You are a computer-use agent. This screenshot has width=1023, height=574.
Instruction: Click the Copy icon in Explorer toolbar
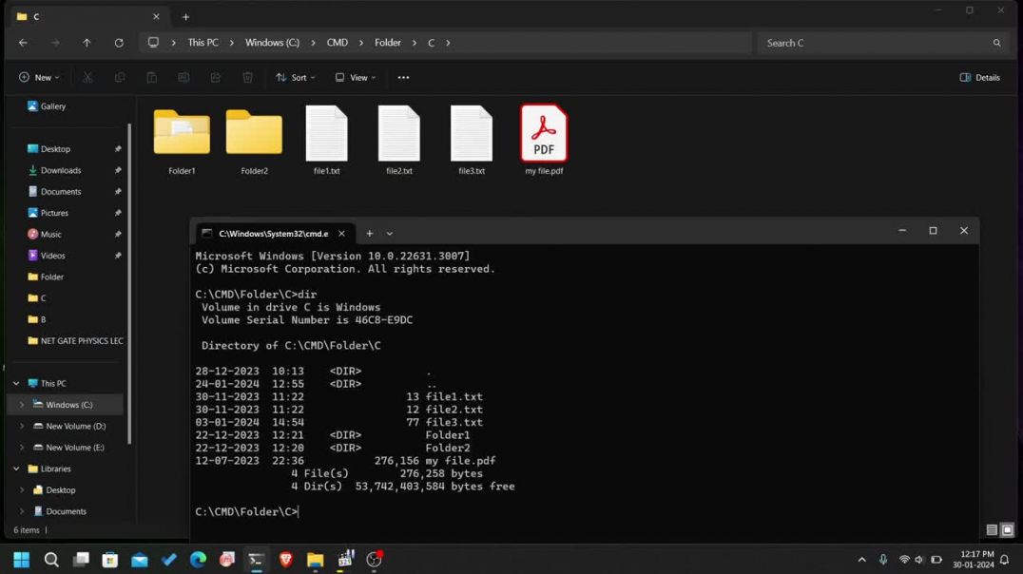120,77
